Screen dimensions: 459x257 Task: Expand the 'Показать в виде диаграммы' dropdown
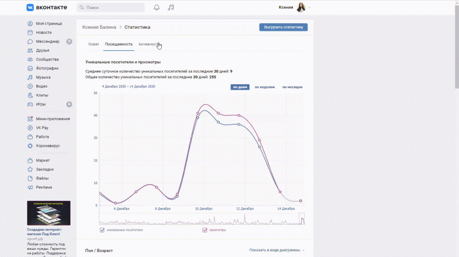pos(277,250)
